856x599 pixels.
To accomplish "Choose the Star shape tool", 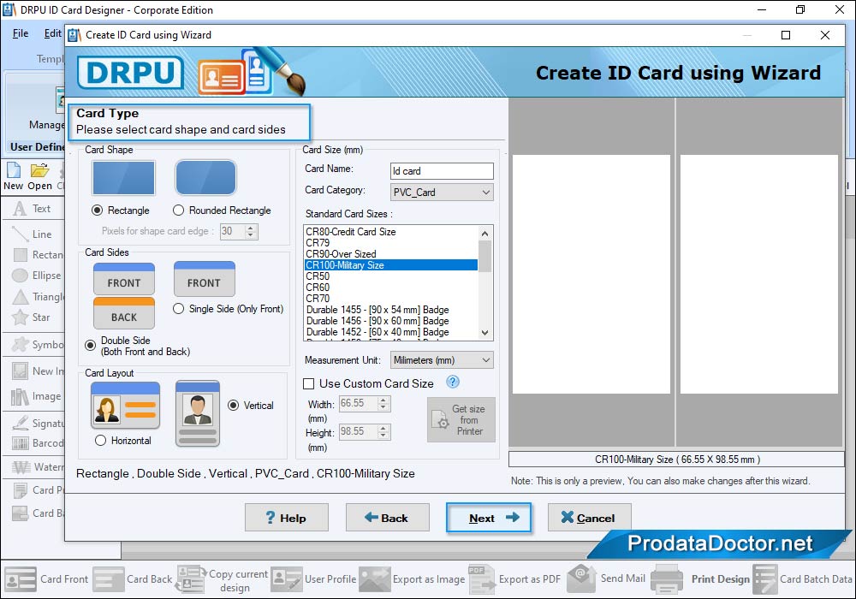I will pyautogui.click(x=32, y=317).
